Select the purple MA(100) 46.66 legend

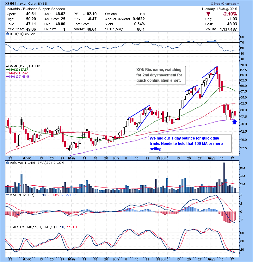(18, 77)
